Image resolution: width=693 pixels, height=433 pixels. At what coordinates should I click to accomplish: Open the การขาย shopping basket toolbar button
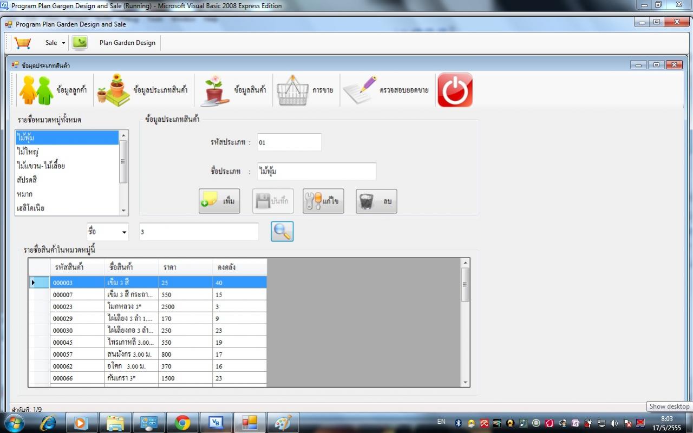point(305,90)
